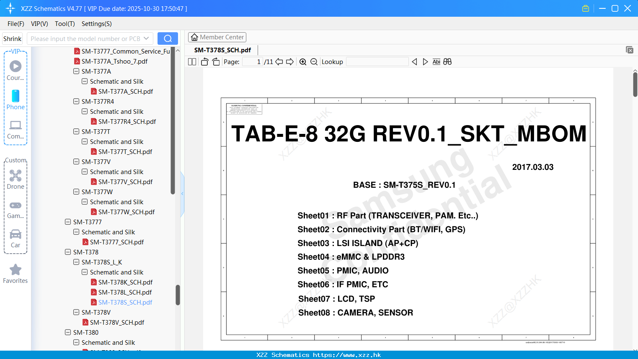Click the binoculars search icon
The image size is (638, 359).
(x=447, y=62)
